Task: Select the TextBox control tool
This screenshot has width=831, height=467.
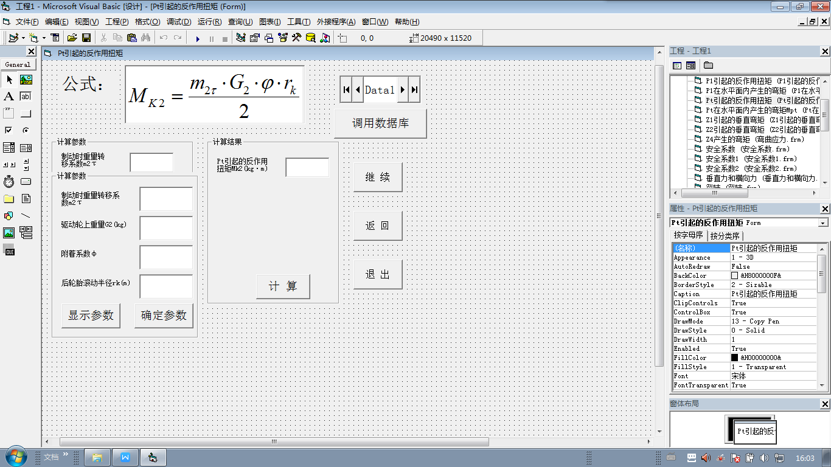Action: coord(26,97)
